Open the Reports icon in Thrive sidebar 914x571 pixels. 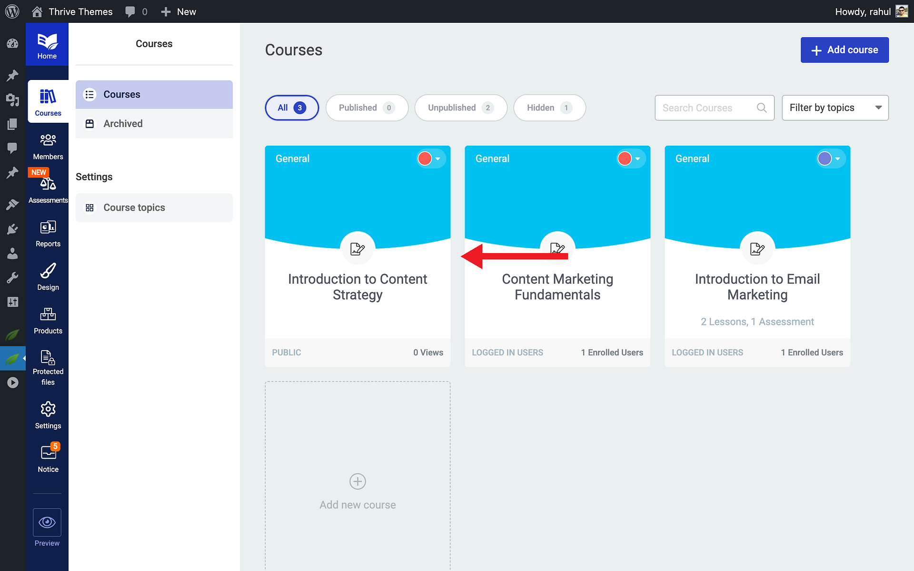[x=47, y=227]
